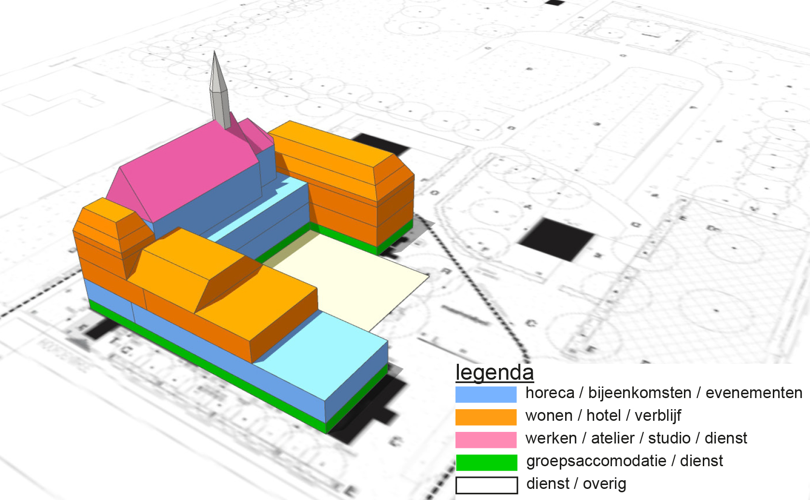Viewport: 810px width, 500px height.
Task: Select the 'wonen / hotel / verblijf' label
Action: coord(603,415)
